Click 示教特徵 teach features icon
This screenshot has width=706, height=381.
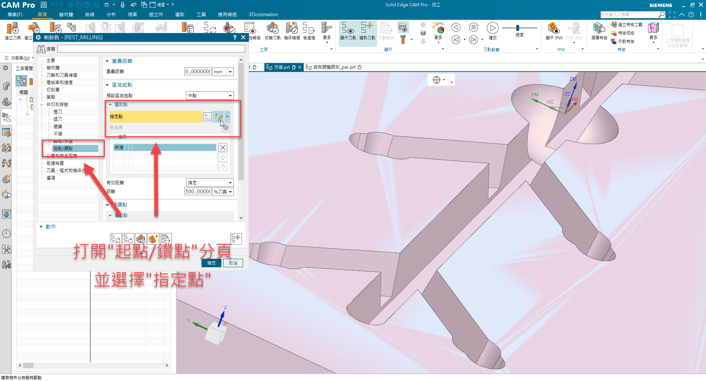[x=623, y=41]
